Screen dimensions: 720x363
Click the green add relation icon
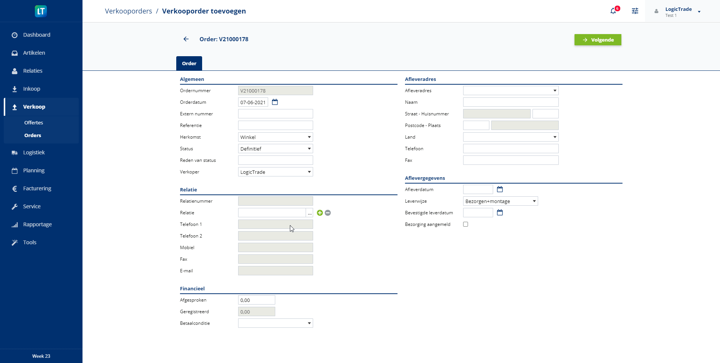coord(320,213)
